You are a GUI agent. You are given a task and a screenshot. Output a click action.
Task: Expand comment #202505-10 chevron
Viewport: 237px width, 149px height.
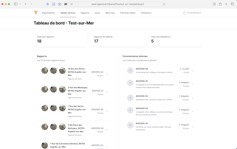(x=193, y=84)
